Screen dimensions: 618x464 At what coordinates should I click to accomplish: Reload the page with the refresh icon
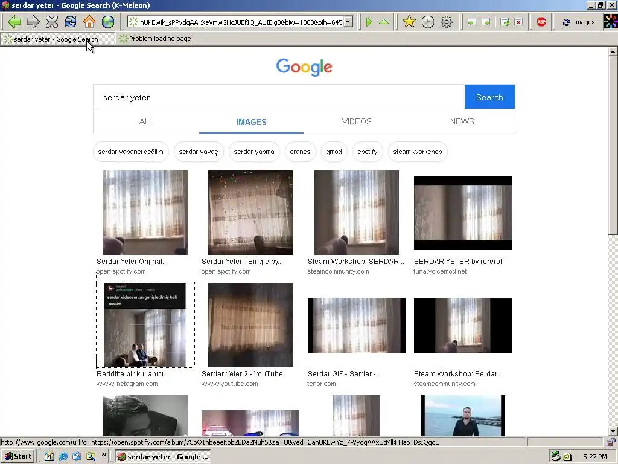pos(71,22)
